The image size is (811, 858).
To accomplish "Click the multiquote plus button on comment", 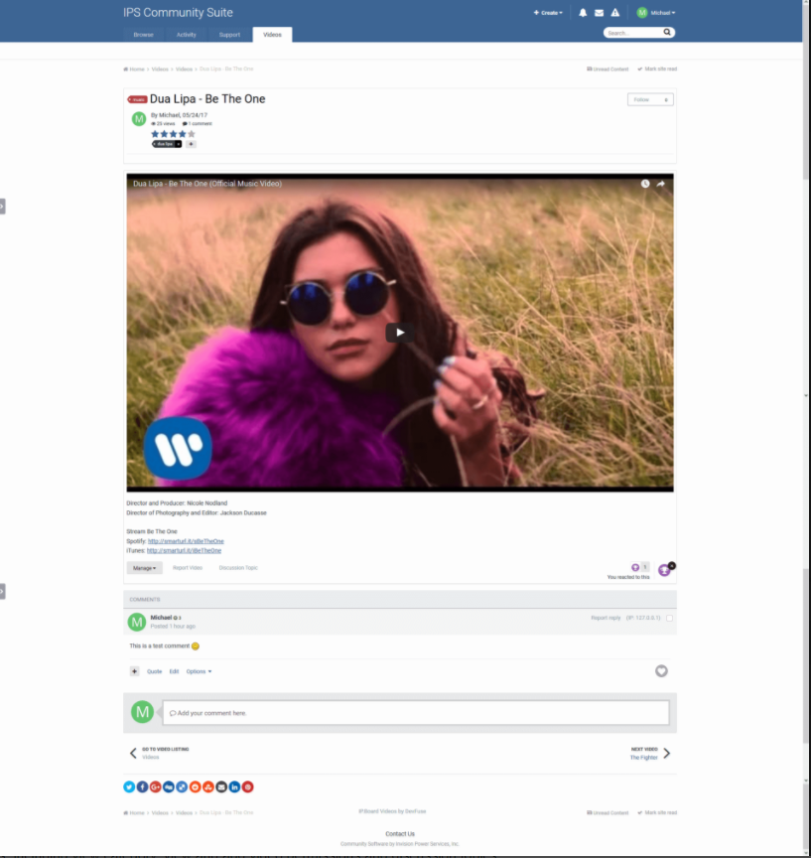I will (x=134, y=671).
